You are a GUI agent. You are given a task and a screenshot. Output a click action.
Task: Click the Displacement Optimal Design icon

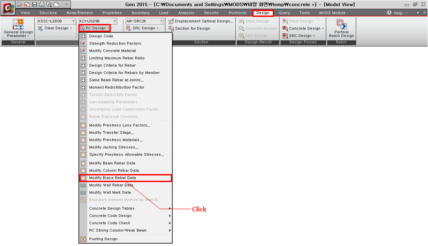click(x=171, y=21)
